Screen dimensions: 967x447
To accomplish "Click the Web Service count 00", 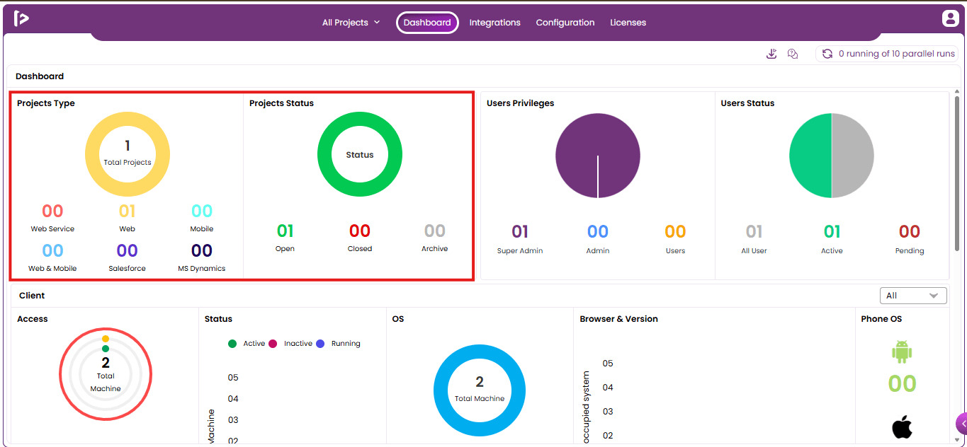I will (x=52, y=211).
